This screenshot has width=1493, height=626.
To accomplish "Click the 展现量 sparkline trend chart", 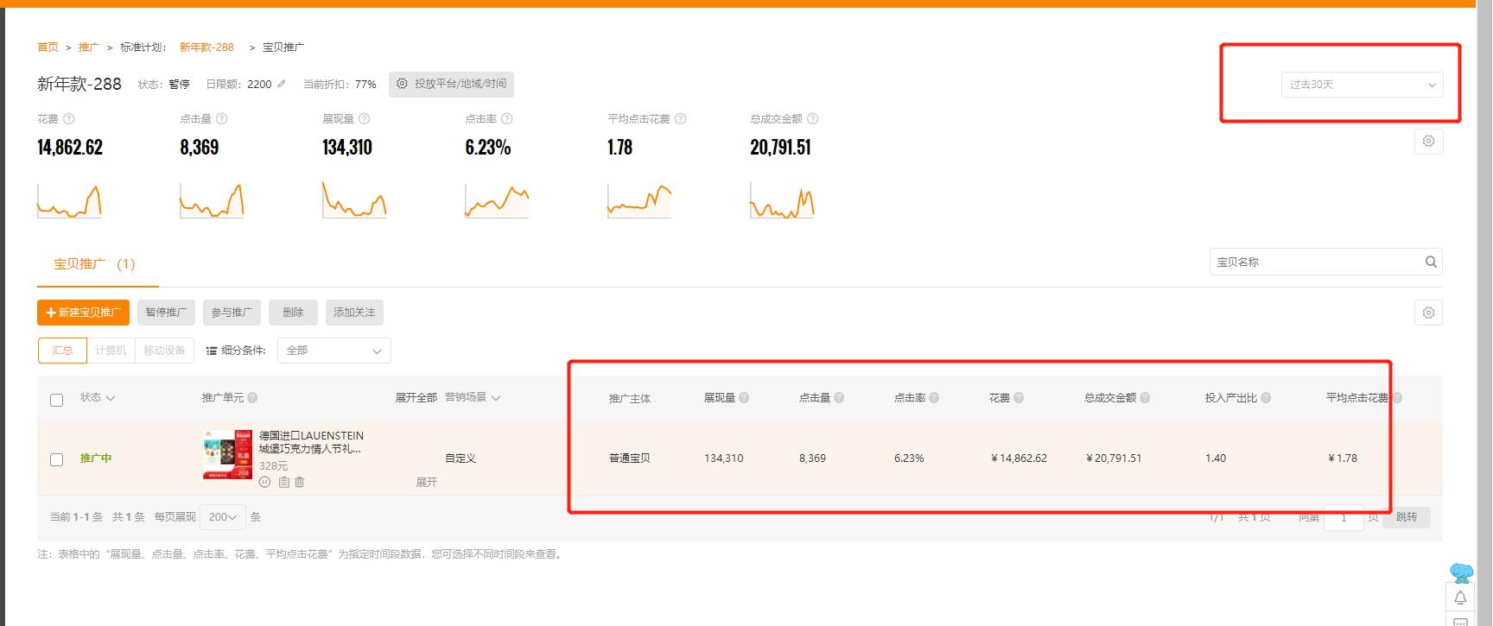I will [354, 200].
